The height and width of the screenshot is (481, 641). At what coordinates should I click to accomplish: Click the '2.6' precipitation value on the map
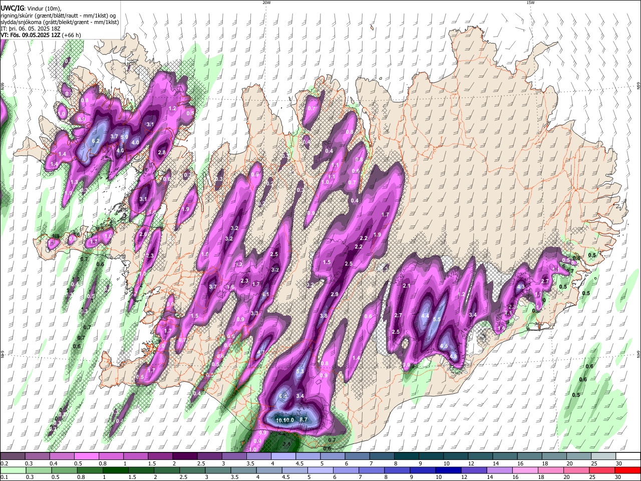coord(143,234)
